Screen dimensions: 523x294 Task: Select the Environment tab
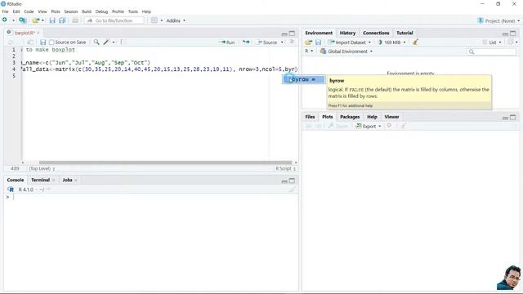(319, 33)
